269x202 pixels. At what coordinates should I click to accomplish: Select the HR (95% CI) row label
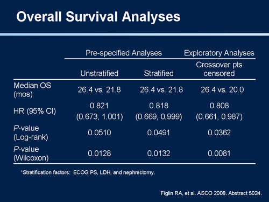(x=34, y=111)
